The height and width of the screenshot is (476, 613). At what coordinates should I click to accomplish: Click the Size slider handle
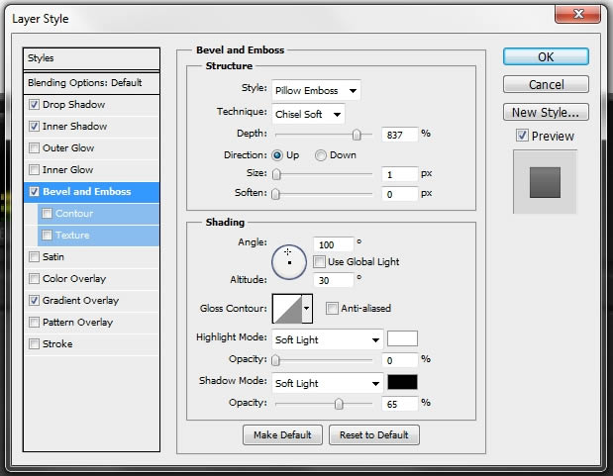pyautogui.click(x=276, y=174)
